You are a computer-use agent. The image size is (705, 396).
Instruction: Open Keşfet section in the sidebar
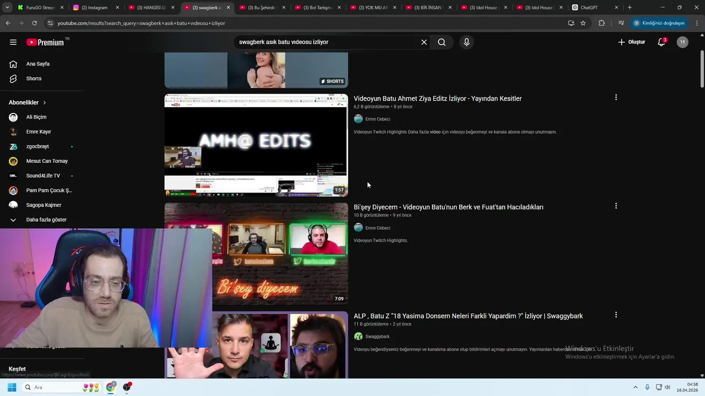click(x=17, y=369)
